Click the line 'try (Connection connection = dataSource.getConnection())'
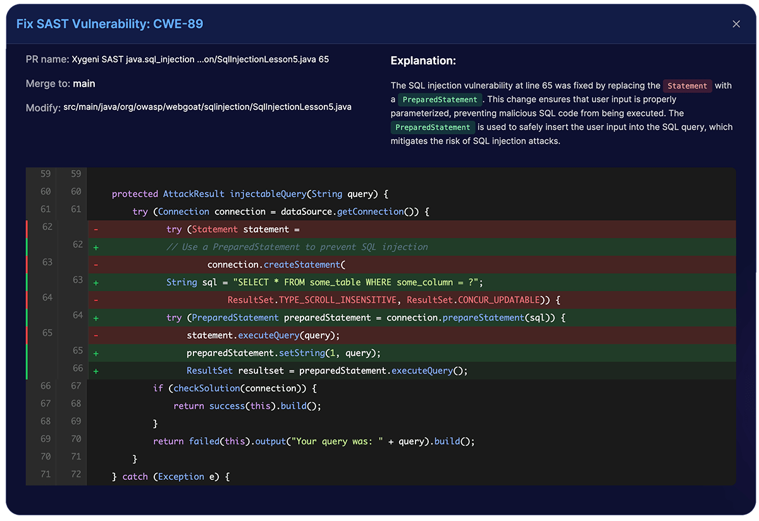The width and height of the screenshot is (759, 521). (x=281, y=212)
